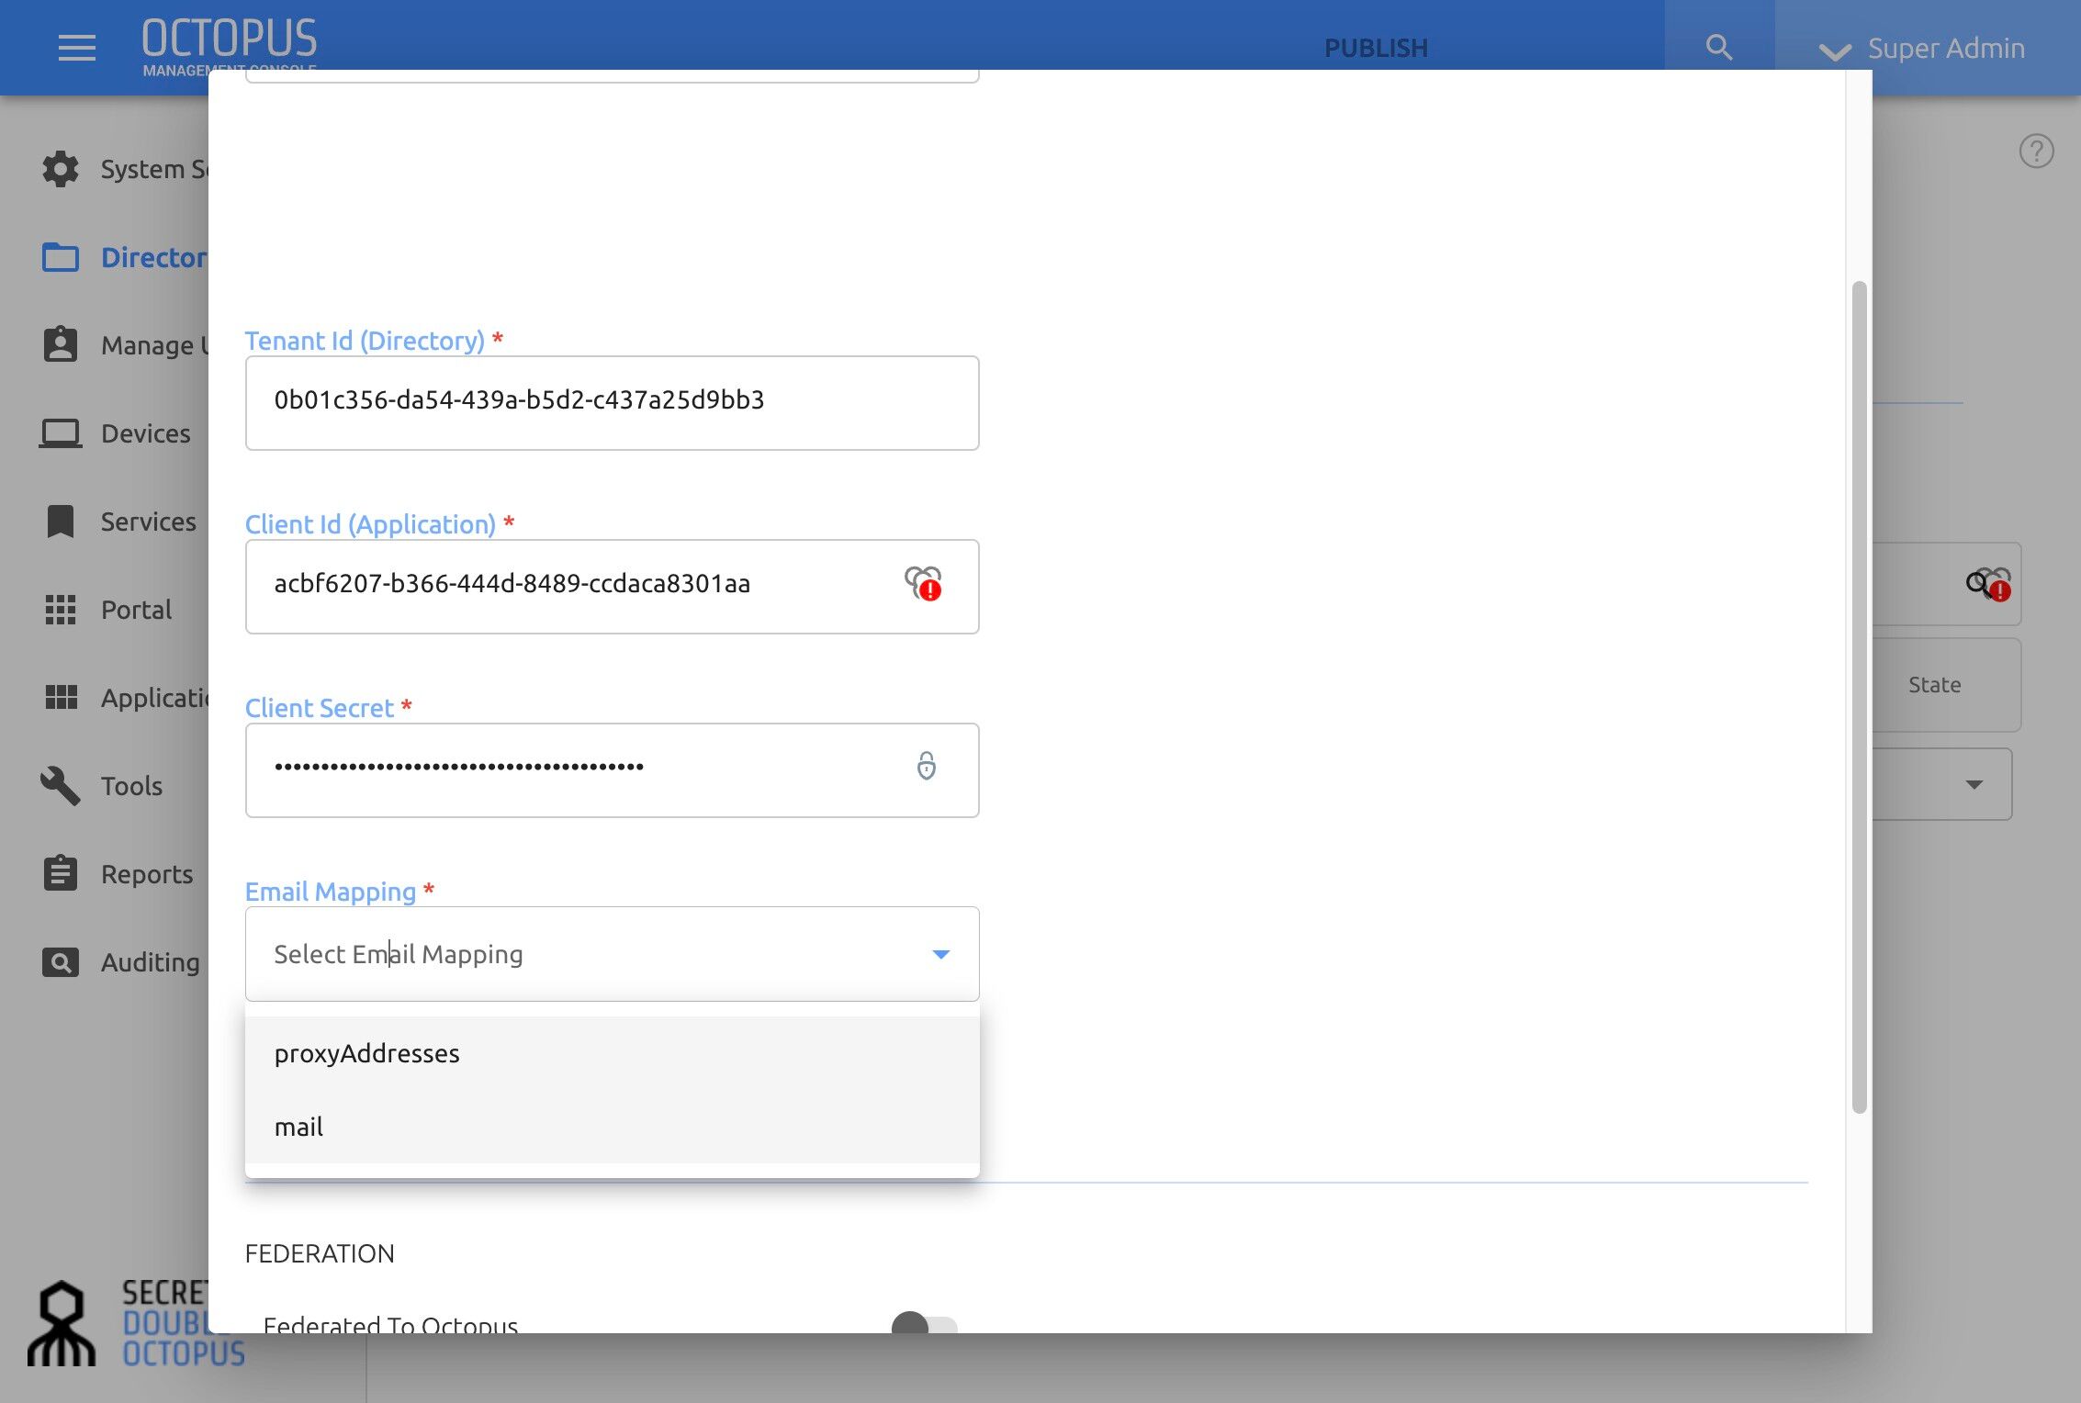
Task: Open the hamburger navigation menu
Action: click(x=77, y=48)
